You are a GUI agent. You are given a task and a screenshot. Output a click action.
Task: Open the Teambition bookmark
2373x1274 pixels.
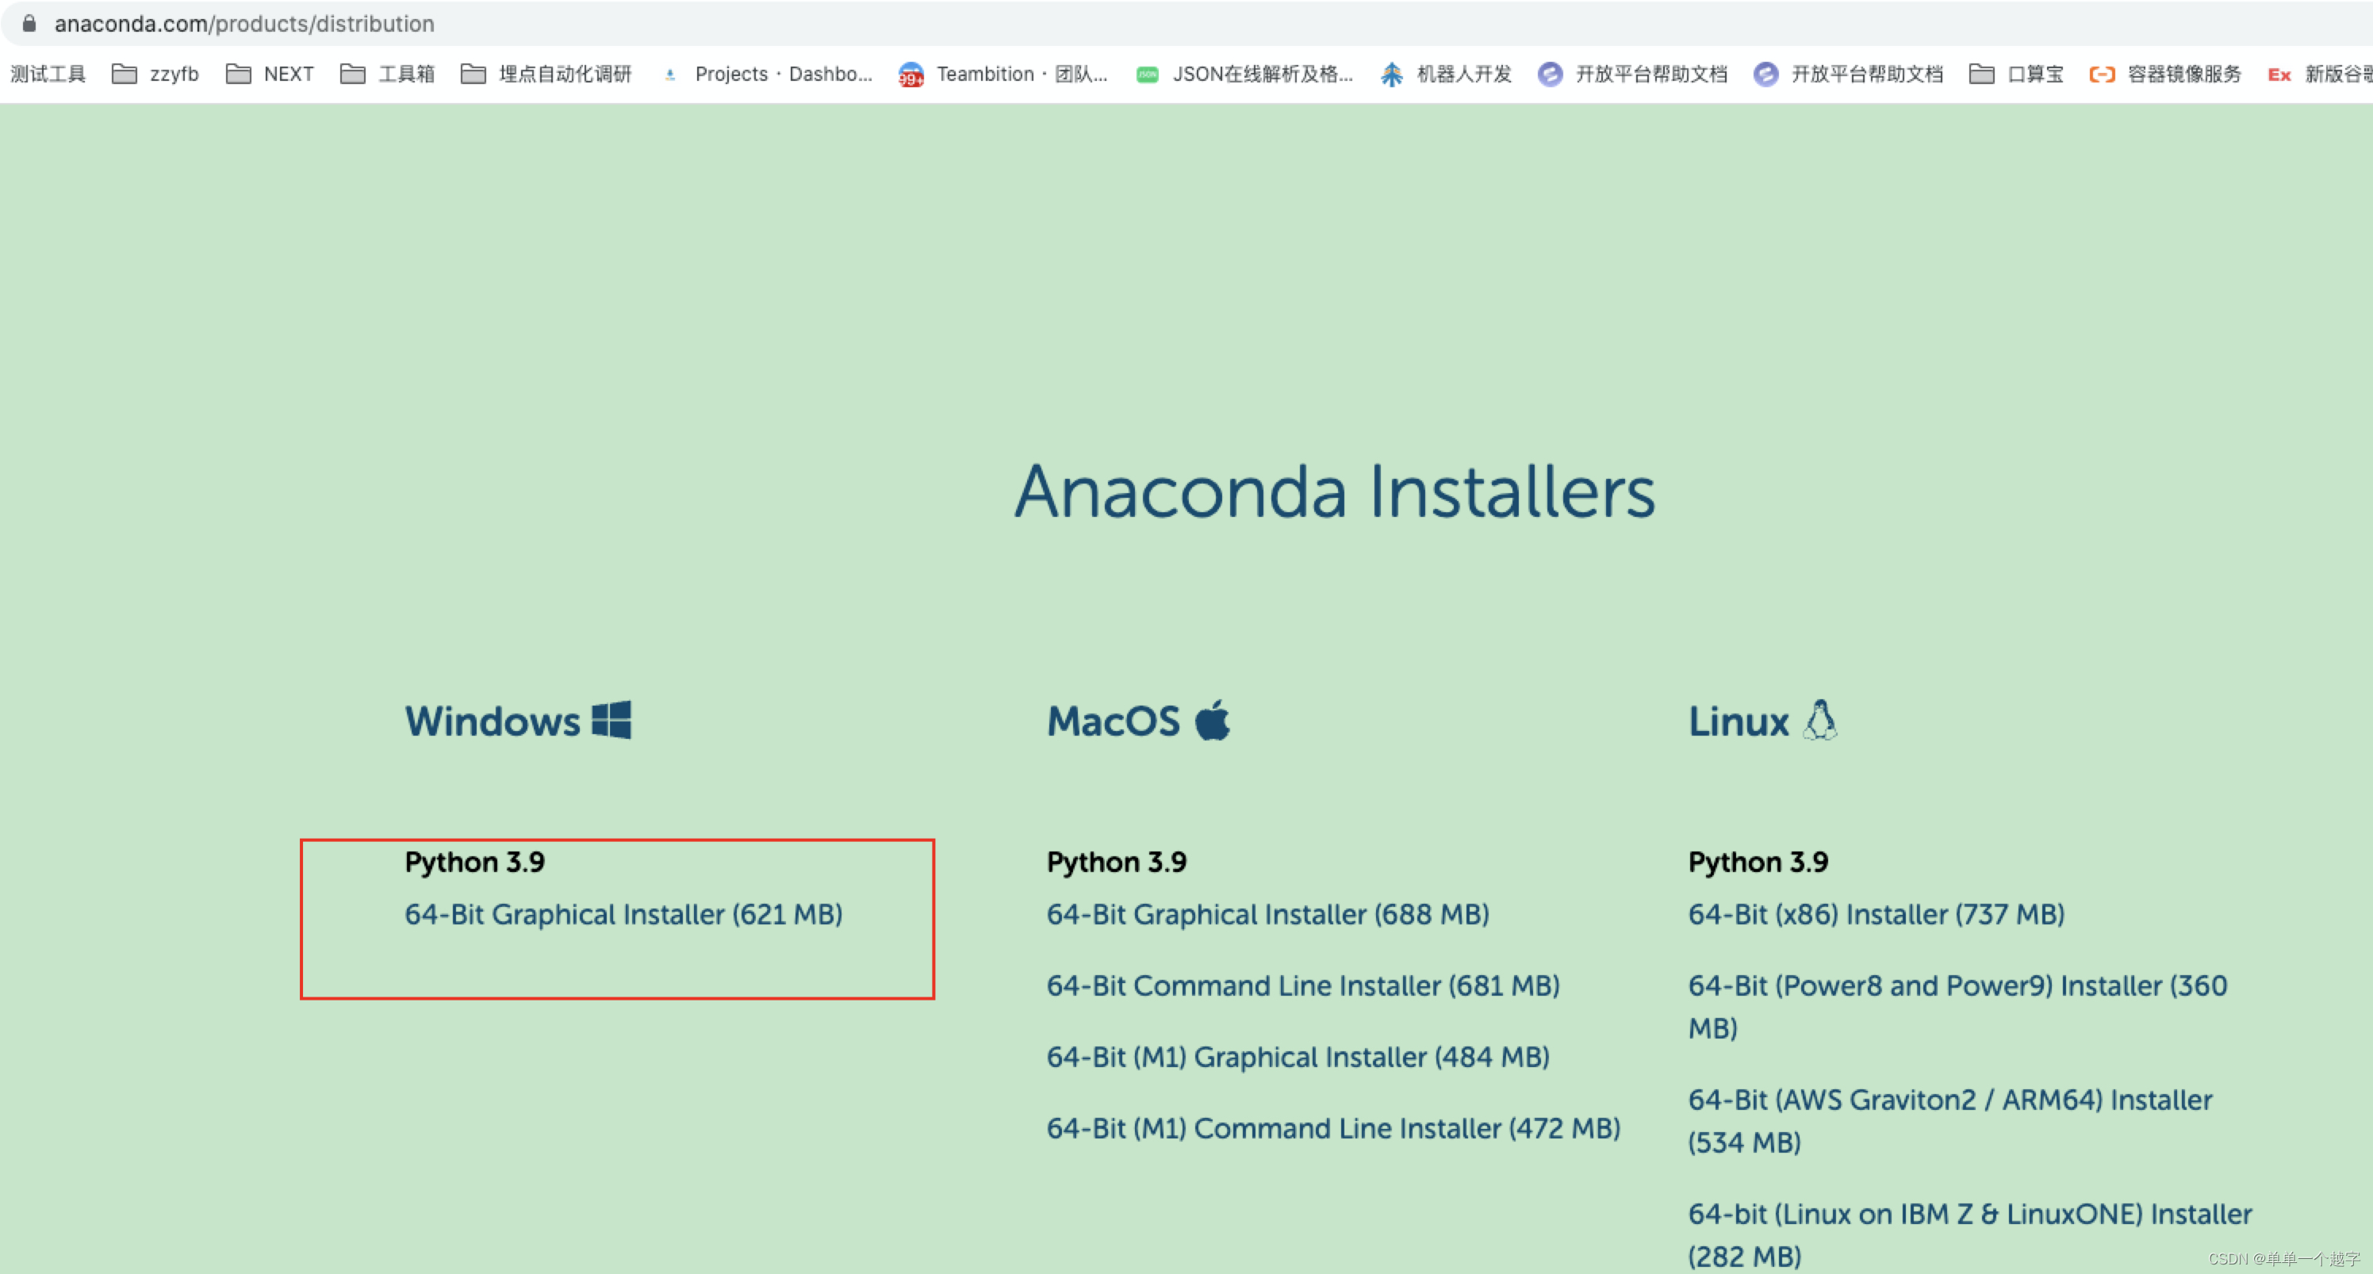tap(1003, 74)
